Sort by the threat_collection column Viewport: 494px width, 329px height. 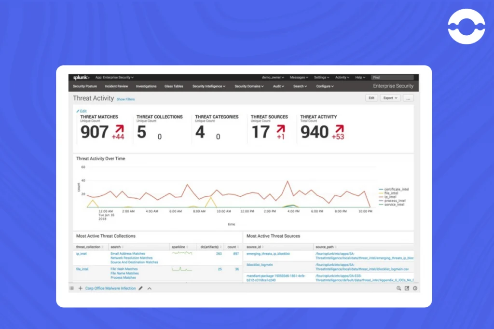click(90, 247)
